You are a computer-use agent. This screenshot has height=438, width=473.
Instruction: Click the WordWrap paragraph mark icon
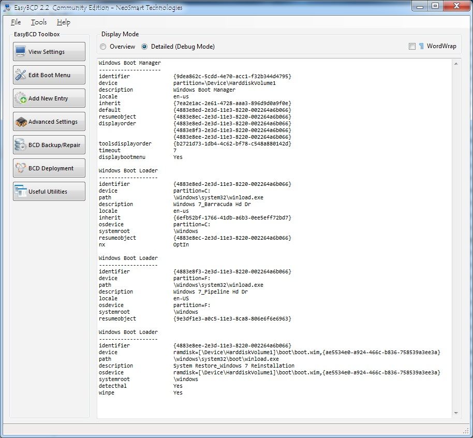click(x=421, y=46)
